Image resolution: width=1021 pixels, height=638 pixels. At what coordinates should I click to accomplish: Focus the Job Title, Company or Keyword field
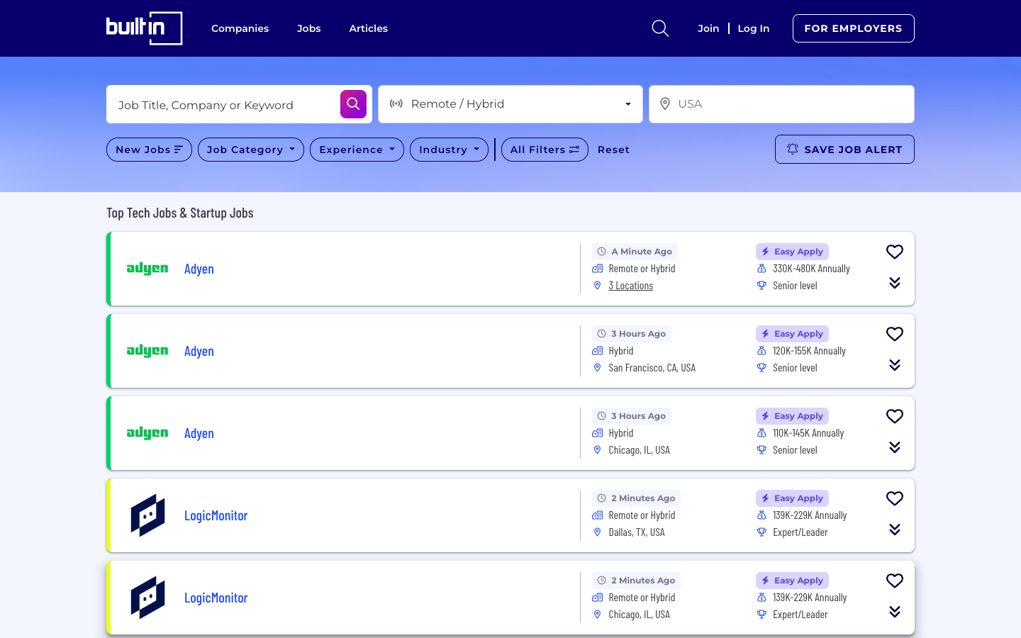[x=223, y=104]
